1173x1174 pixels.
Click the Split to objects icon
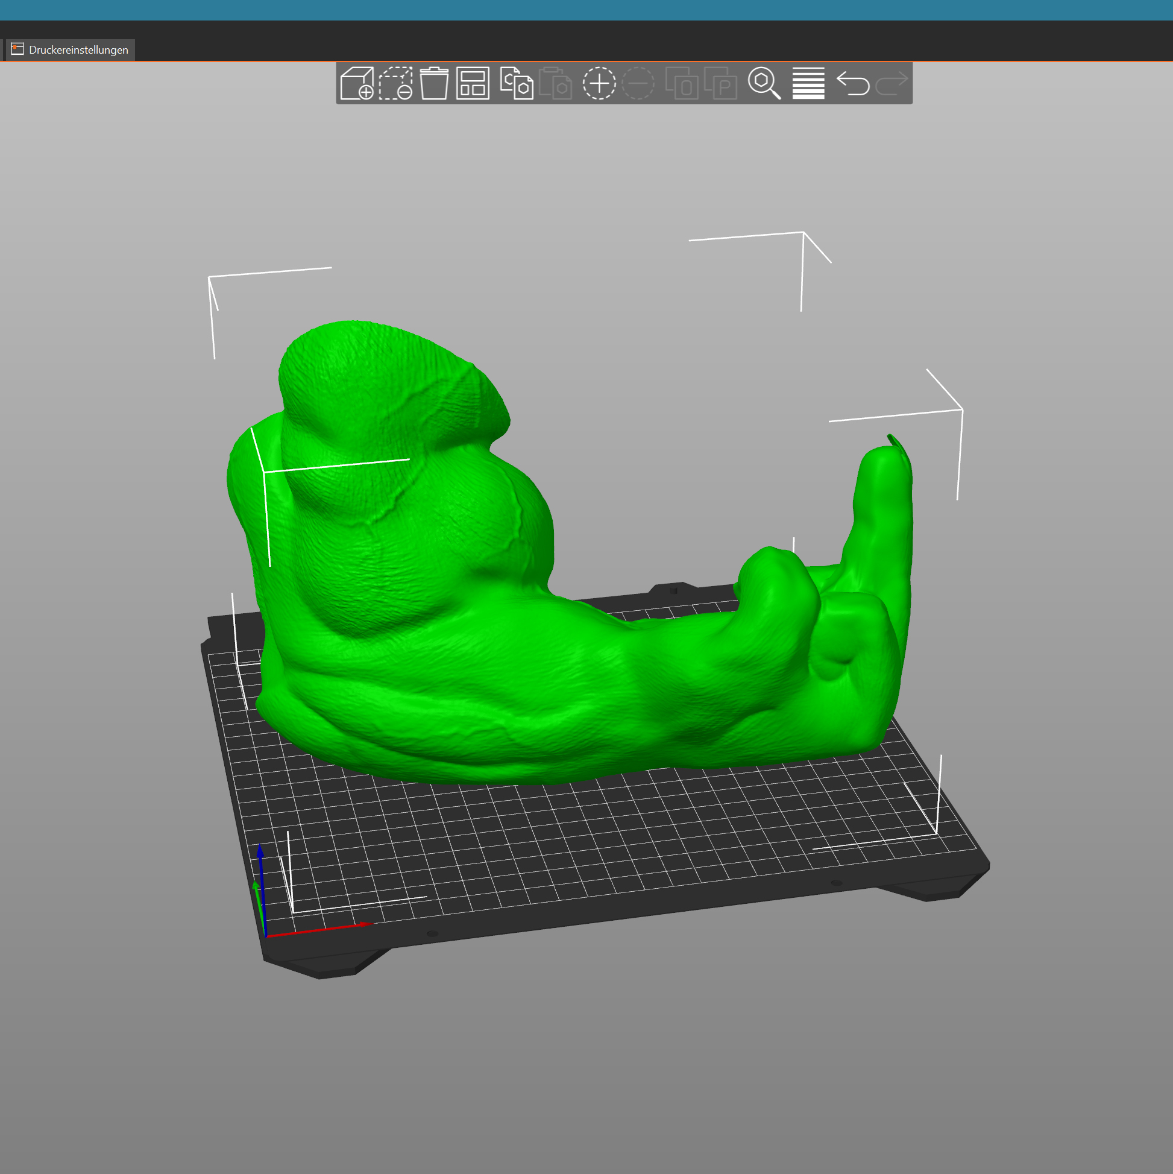coord(682,83)
